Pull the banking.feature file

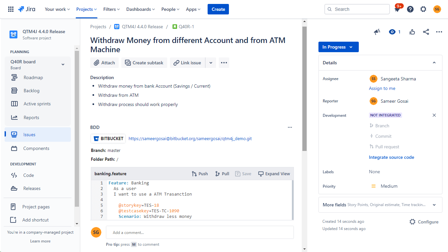(222, 174)
